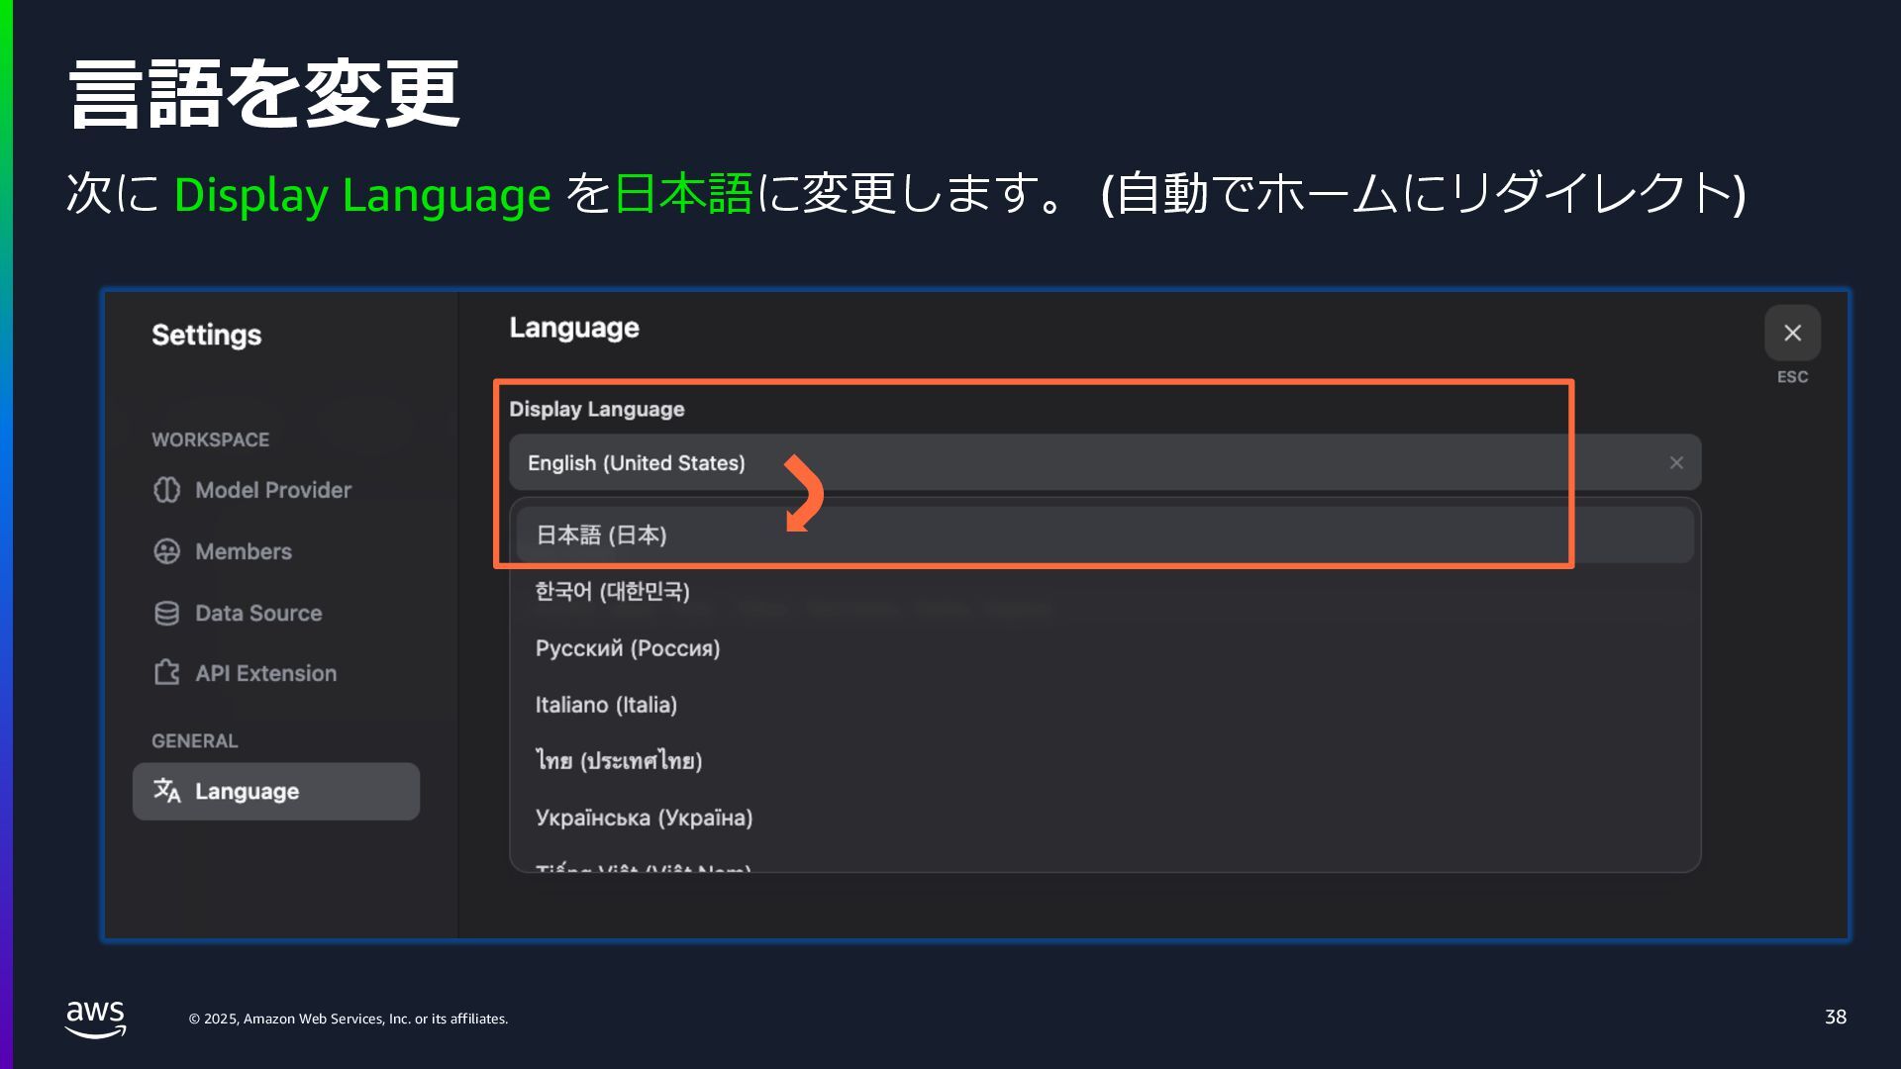Click the Data Source database icon
The image size is (1901, 1069).
coord(166,613)
